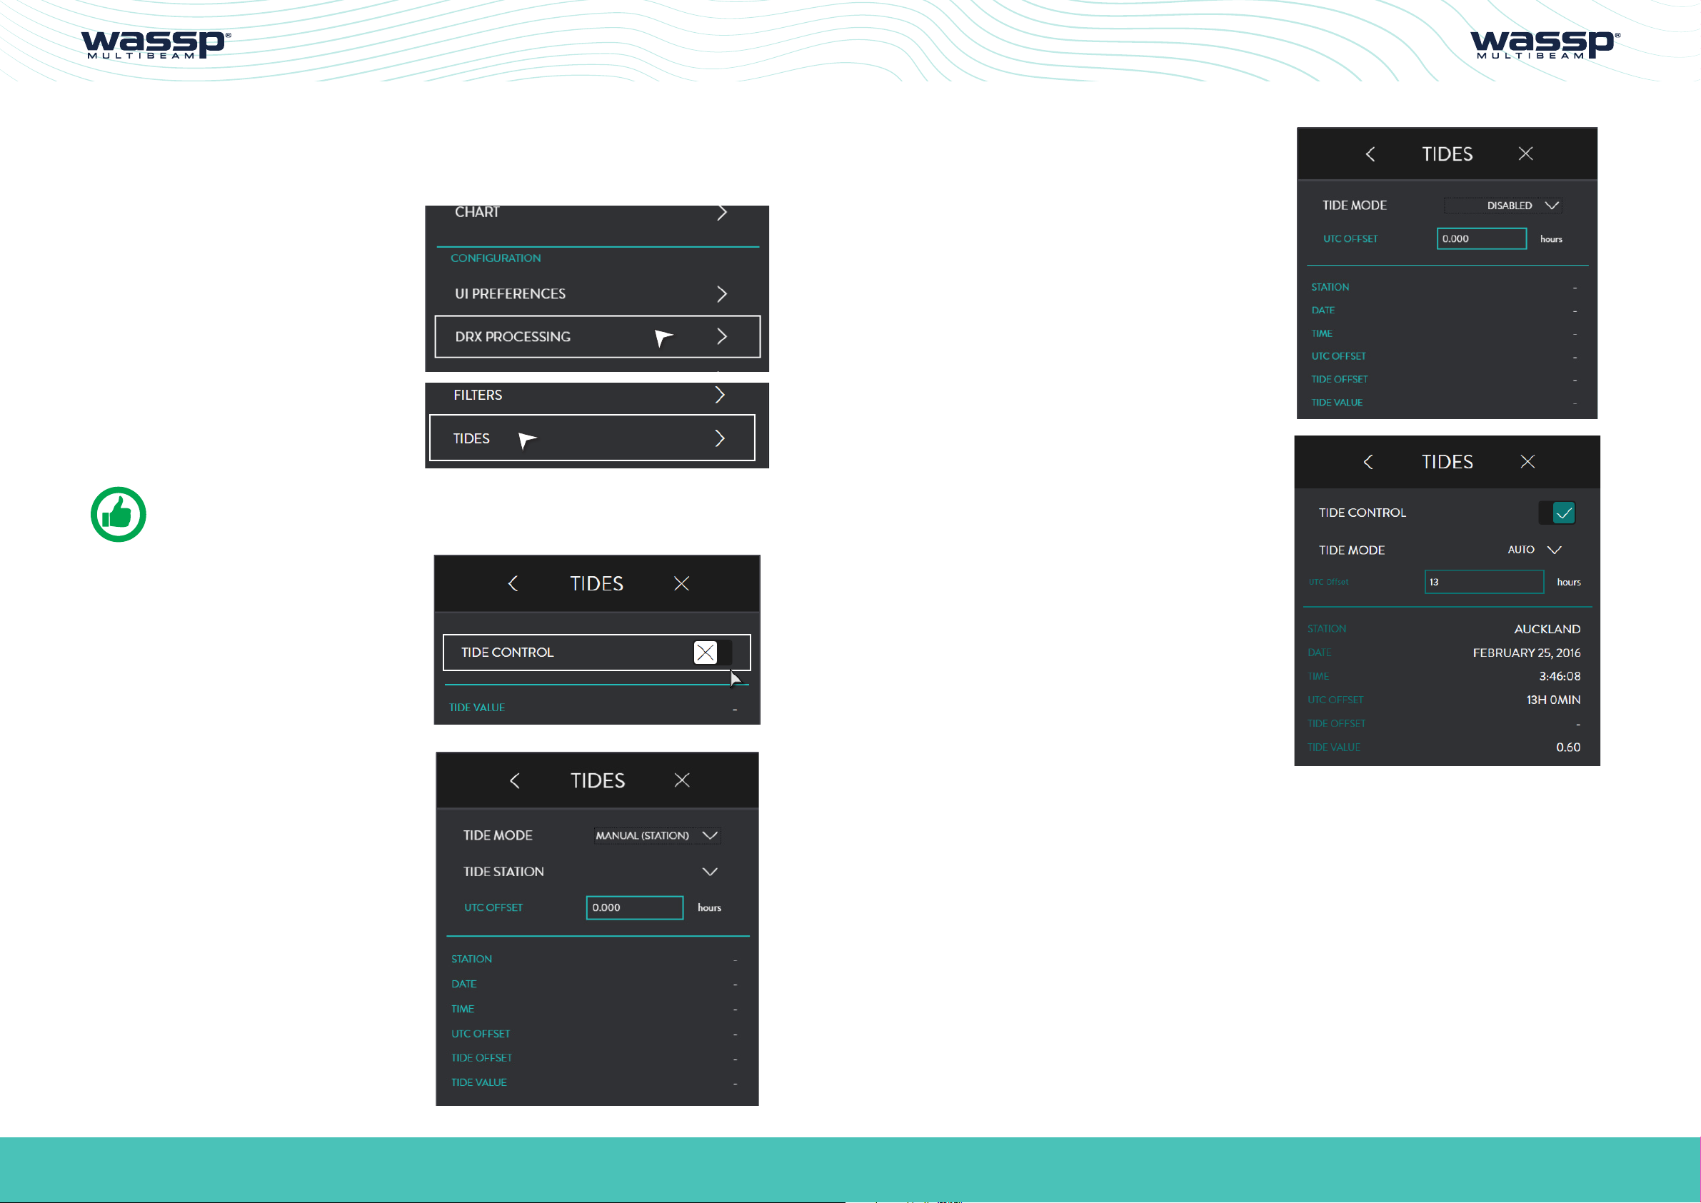The image size is (1701, 1203).
Task: Click the WASSP Multibeam logo at top right
Action: (1545, 44)
